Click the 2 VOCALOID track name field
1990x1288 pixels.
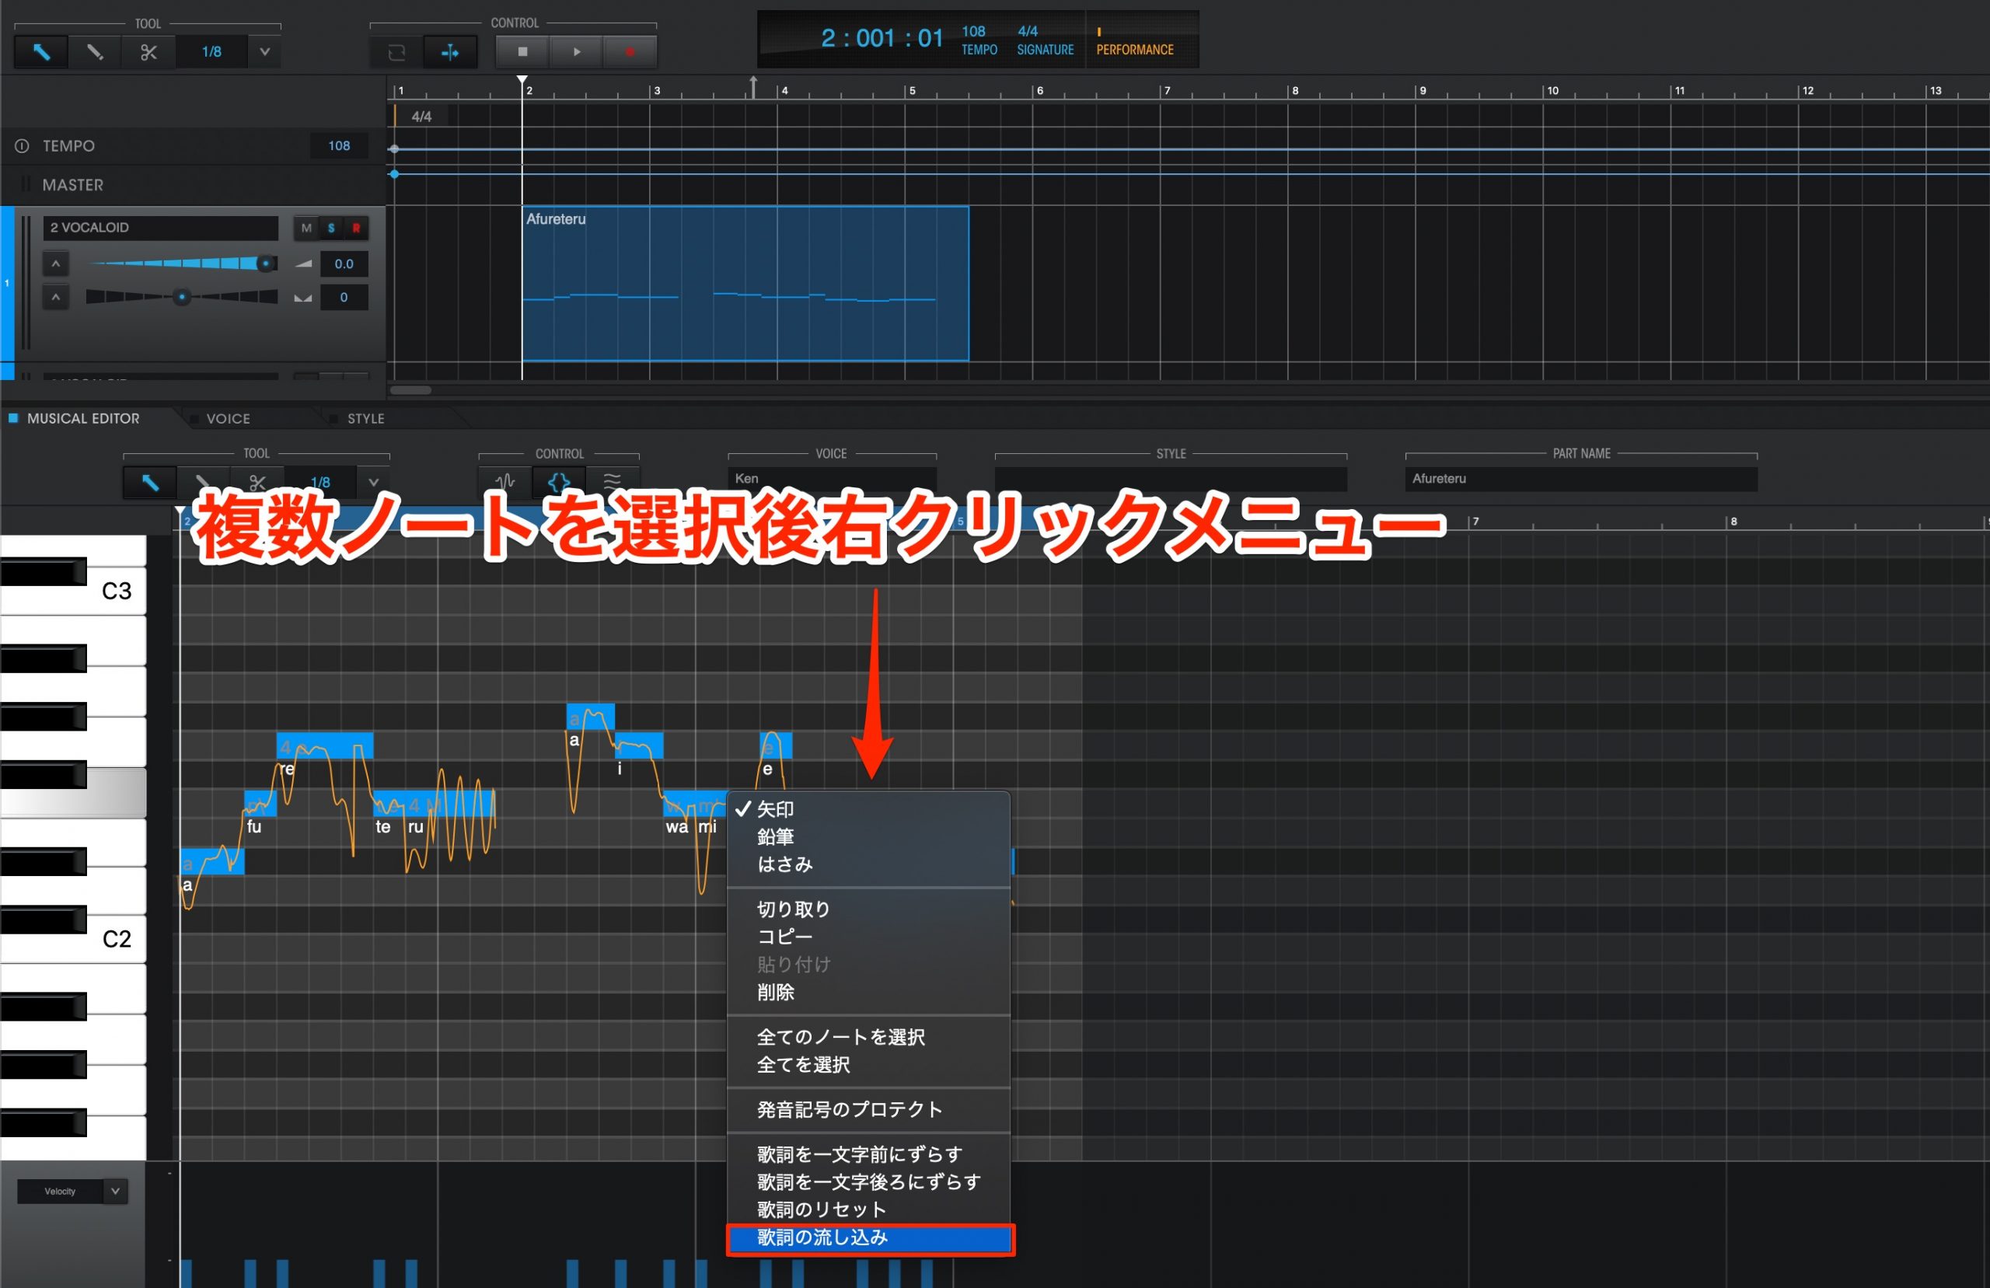coord(161,228)
